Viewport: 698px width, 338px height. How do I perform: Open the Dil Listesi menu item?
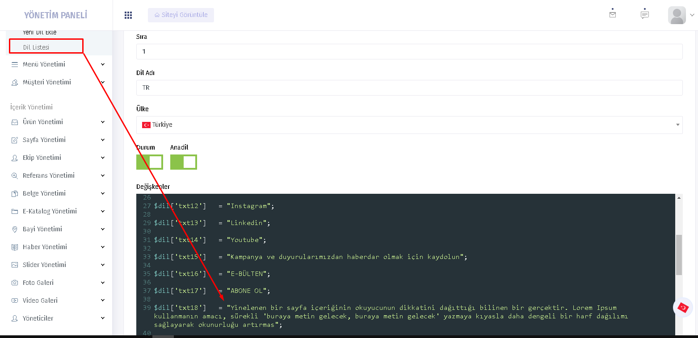pos(36,47)
